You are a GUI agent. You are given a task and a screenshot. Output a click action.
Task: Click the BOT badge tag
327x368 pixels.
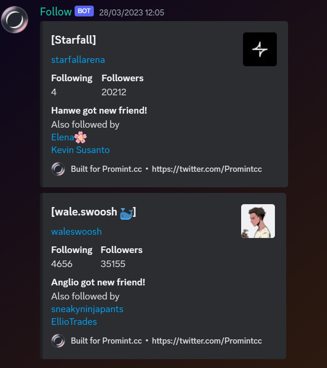click(x=84, y=11)
